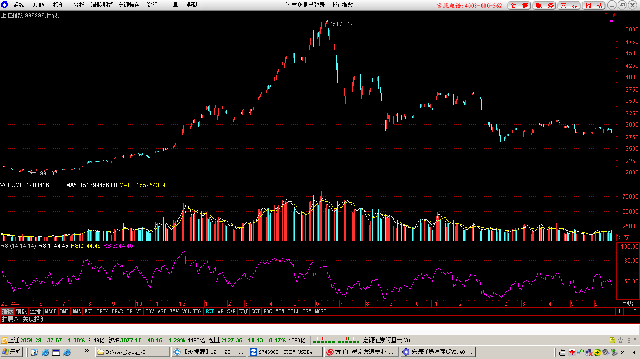Launch the second Internet Explorer quick launch icon
640x359 pixels.
point(67,352)
